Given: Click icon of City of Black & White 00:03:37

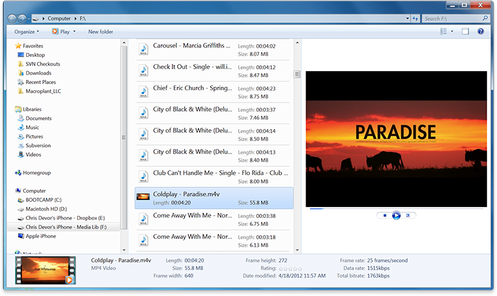Looking at the screenshot, I should [x=144, y=113].
